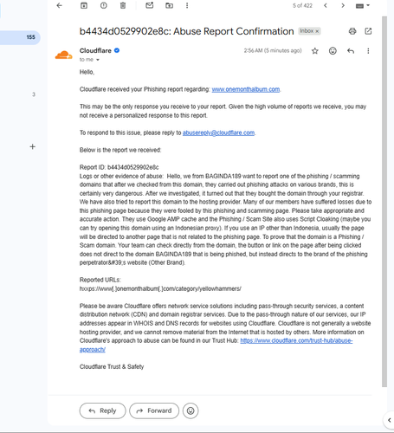Viewport: 394px width, 433px height.
Task: Click the emoji reaction button beside Forward
Action: tap(191, 410)
